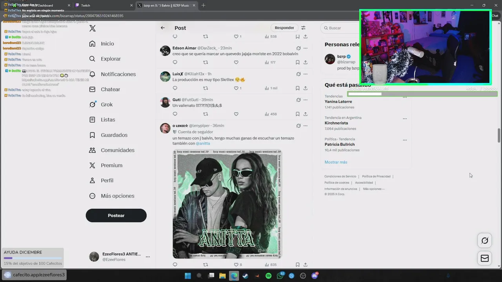Open Política de Privacidad link

(x=376, y=176)
